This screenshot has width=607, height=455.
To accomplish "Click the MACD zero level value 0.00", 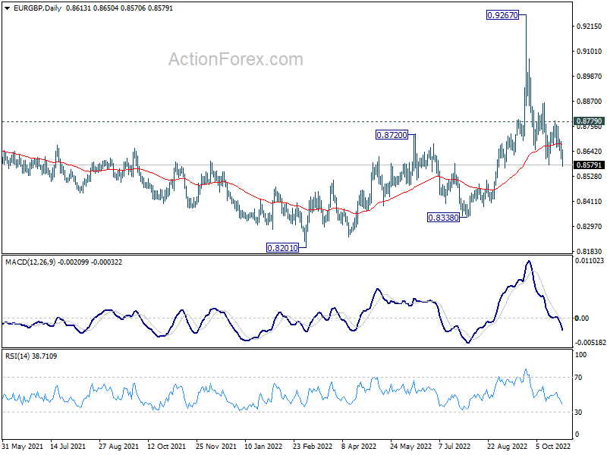I will 582,318.
